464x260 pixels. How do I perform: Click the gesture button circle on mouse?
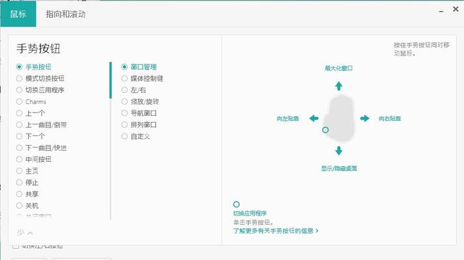(x=325, y=130)
